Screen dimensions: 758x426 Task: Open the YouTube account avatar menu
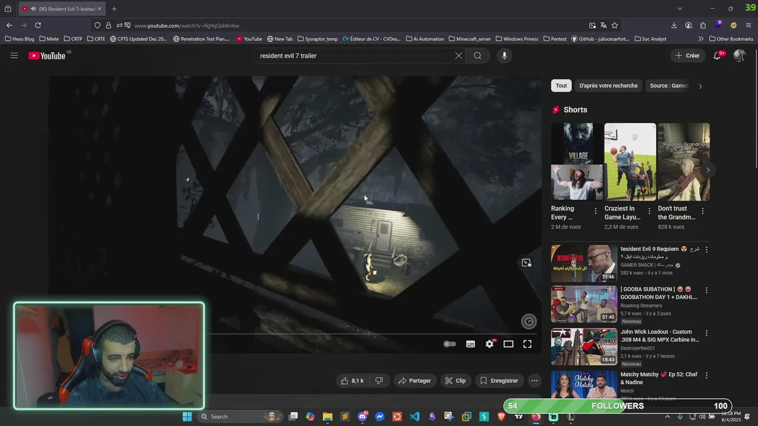tap(740, 56)
